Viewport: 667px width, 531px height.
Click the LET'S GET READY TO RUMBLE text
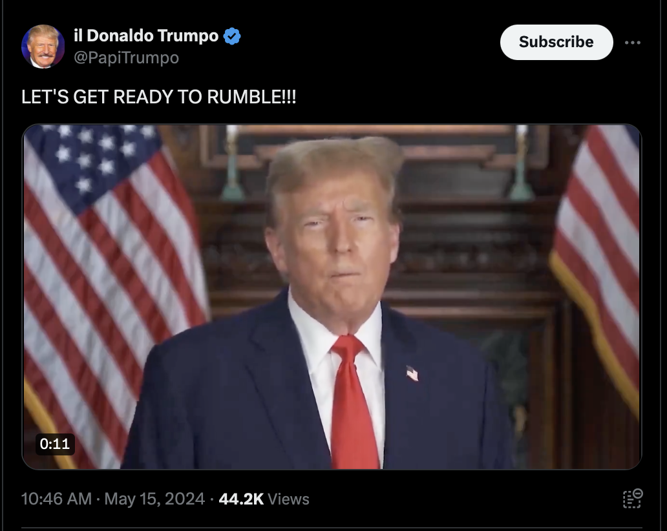point(158,97)
